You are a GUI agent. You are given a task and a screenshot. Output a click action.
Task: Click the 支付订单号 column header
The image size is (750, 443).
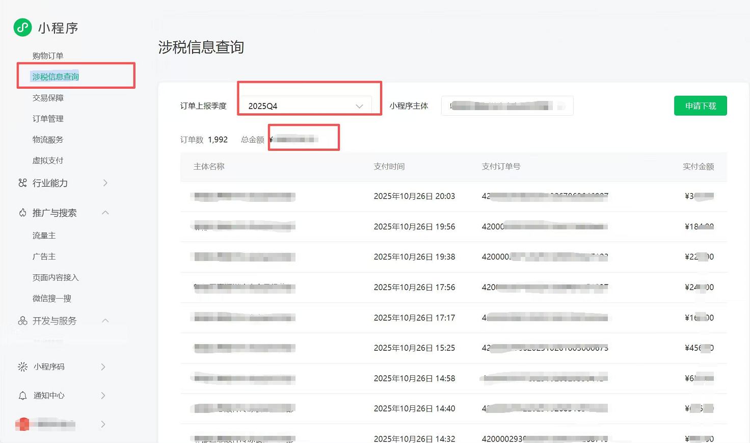click(x=501, y=167)
